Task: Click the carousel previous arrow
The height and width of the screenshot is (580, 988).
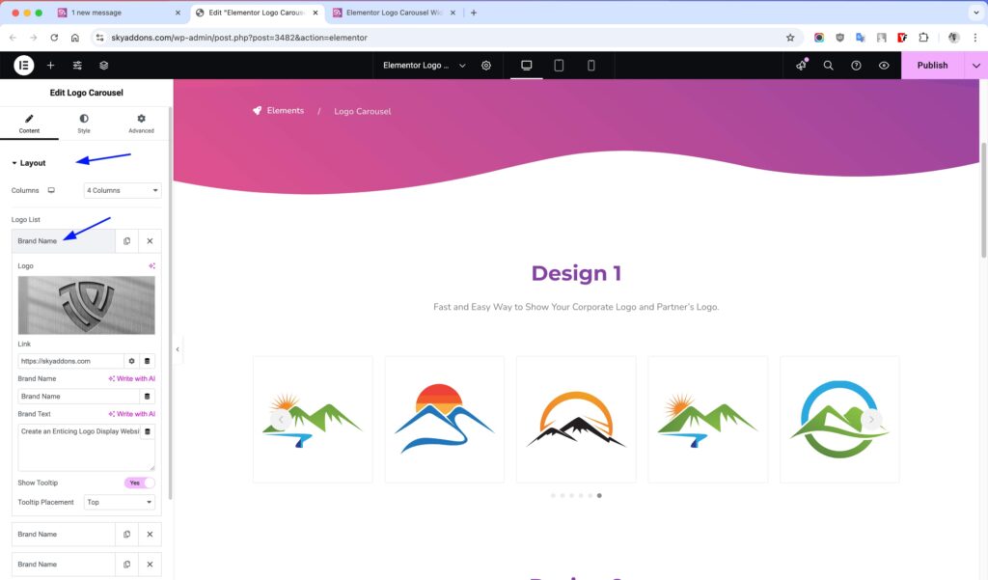Action: tap(281, 419)
